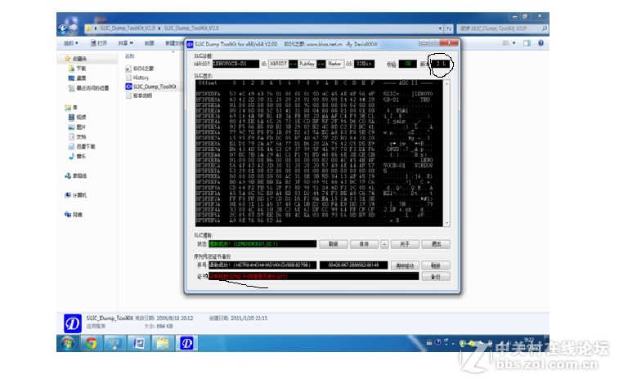Image resolution: width=628 pixels, height=392 pixels.
Task: Change view using Explorer view icon
Action: tap(505, 42)
